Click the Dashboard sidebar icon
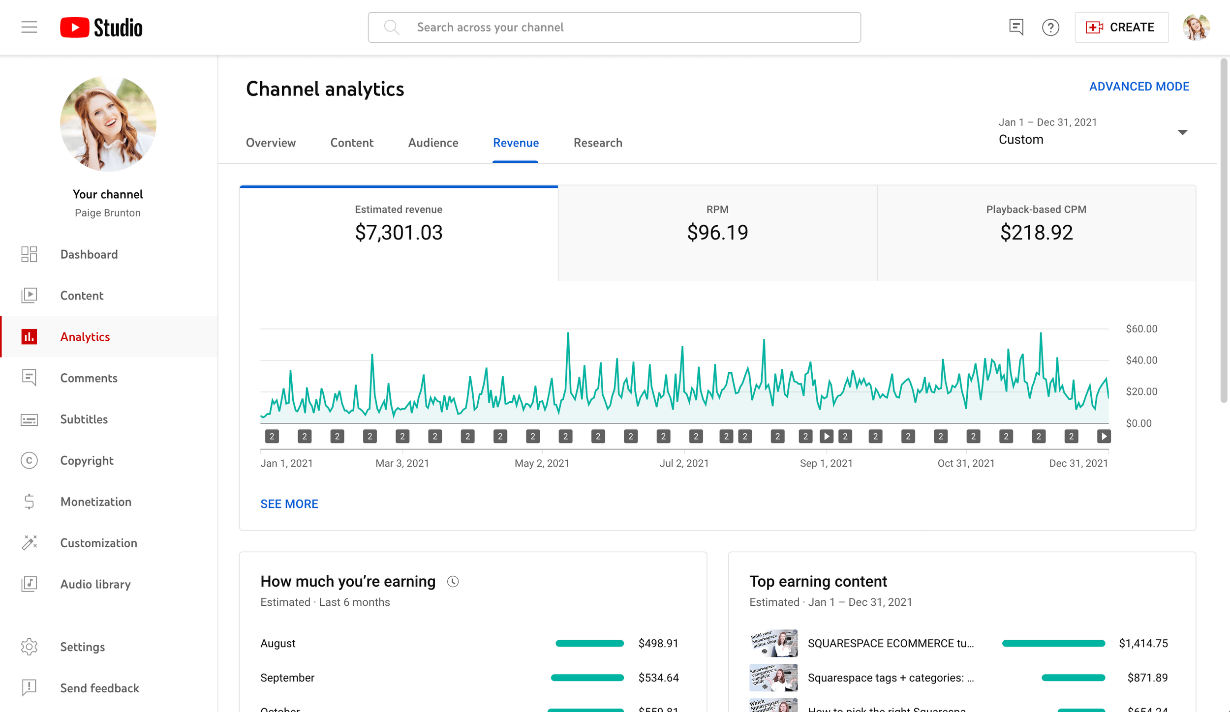This screenshot has width=1230, height=712. coord(29,254)
